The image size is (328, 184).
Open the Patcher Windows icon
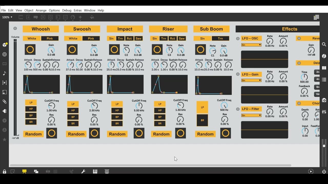pyautogui.click(x=36, y=171)
